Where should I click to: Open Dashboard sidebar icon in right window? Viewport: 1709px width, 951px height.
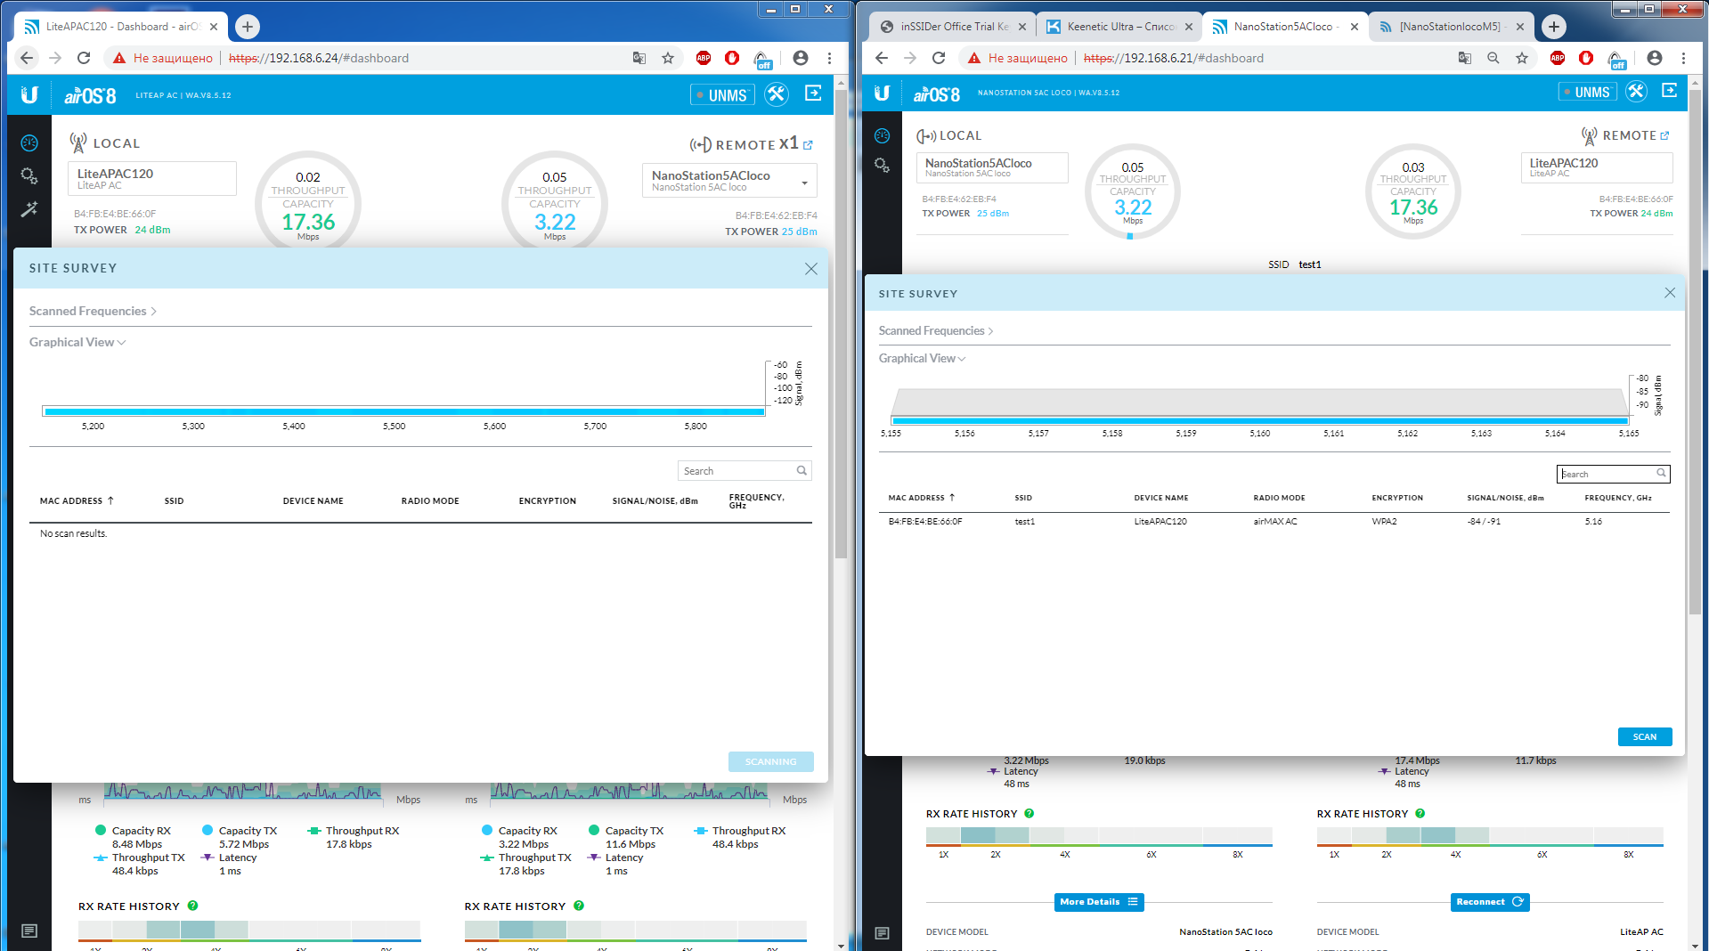(x=882, y=135)
